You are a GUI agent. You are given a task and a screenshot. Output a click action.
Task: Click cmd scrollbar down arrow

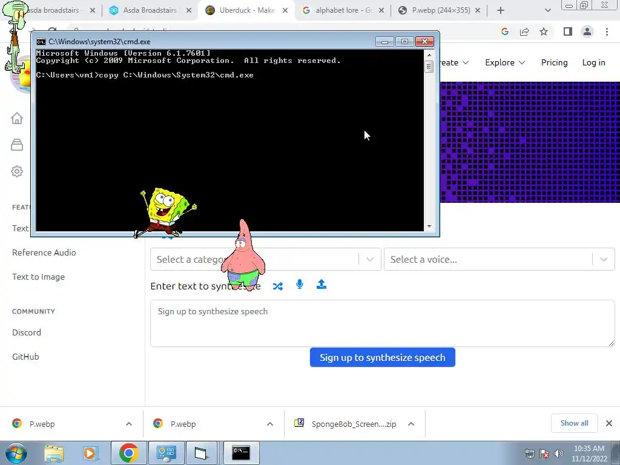(x=429, y=226)
